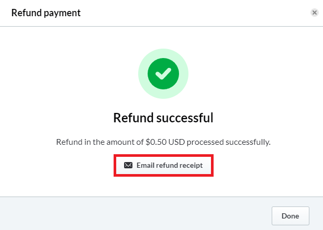This screenshot has height=230, width=323.
Task: Click the word 'successful' in heading
Action: [x=185, y=118]
